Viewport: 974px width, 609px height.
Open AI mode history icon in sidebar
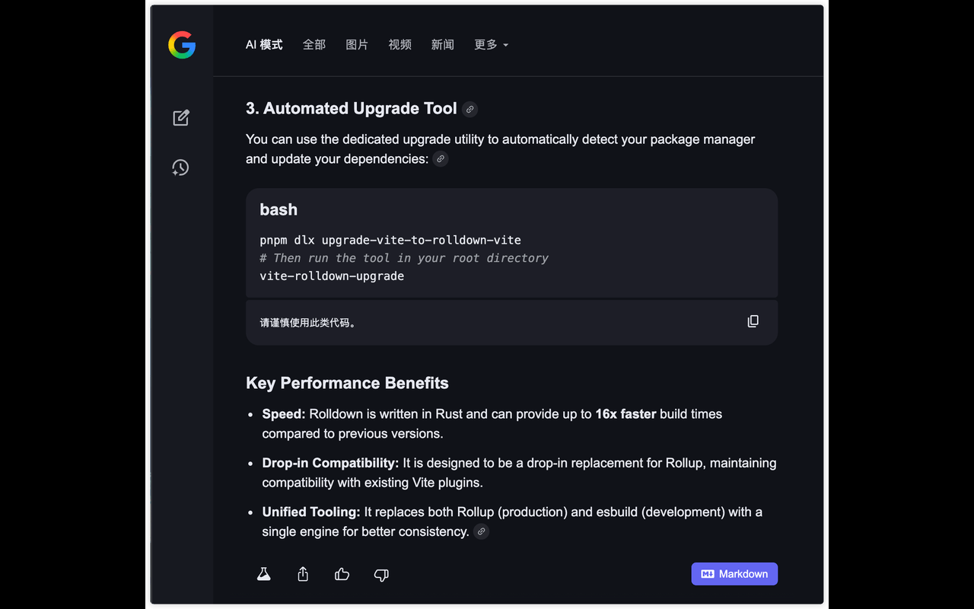[x=180, y=167]
